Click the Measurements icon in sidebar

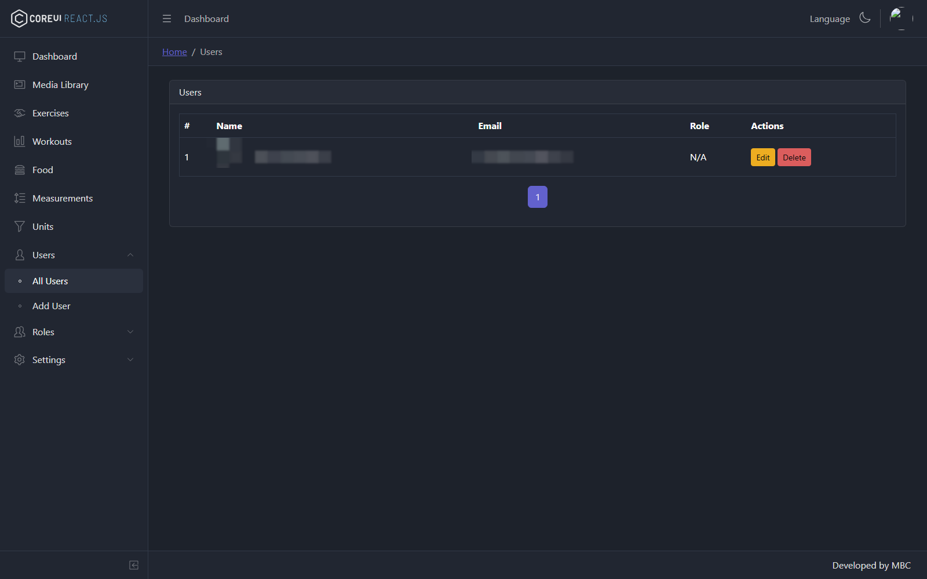(x=20, y=198)
